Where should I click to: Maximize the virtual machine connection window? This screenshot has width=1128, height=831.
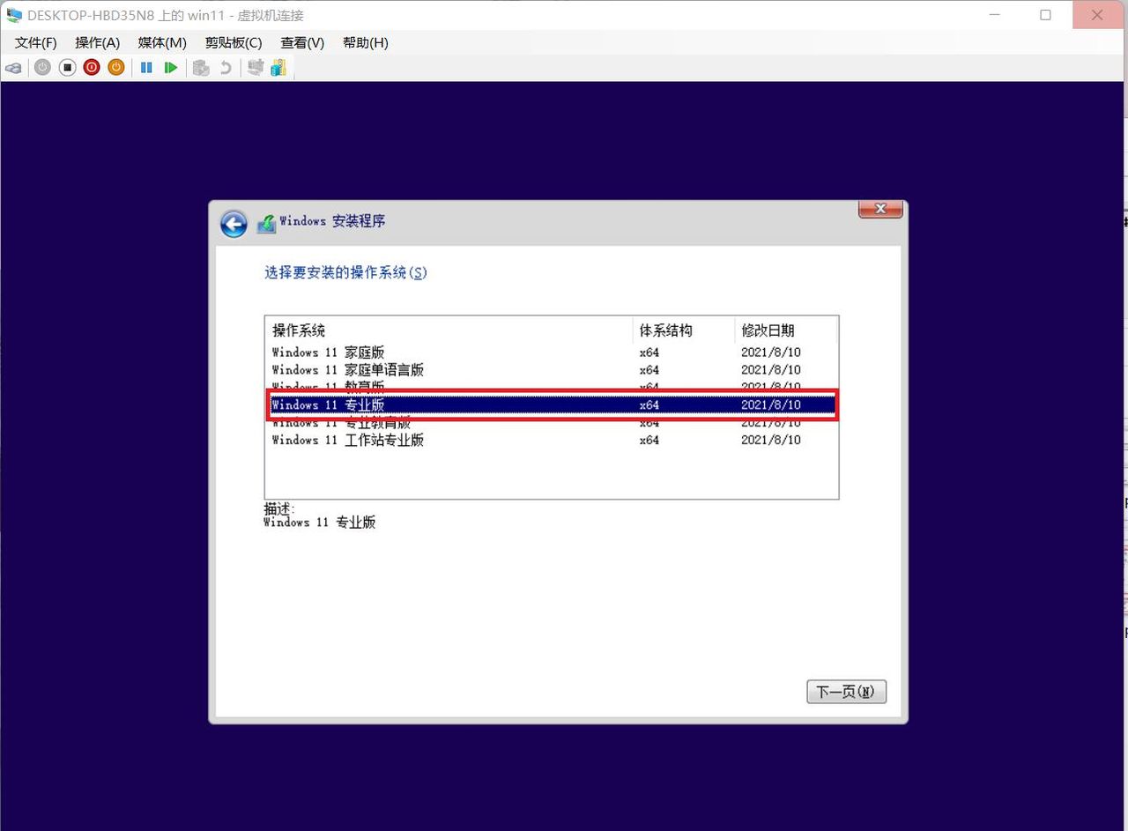pyautogui.click(x=1046, y=15)
